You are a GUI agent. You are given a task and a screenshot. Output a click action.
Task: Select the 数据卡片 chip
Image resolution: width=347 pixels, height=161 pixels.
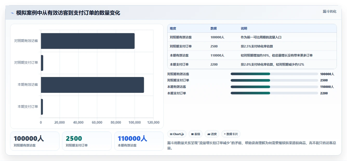[x=231, y=134]
